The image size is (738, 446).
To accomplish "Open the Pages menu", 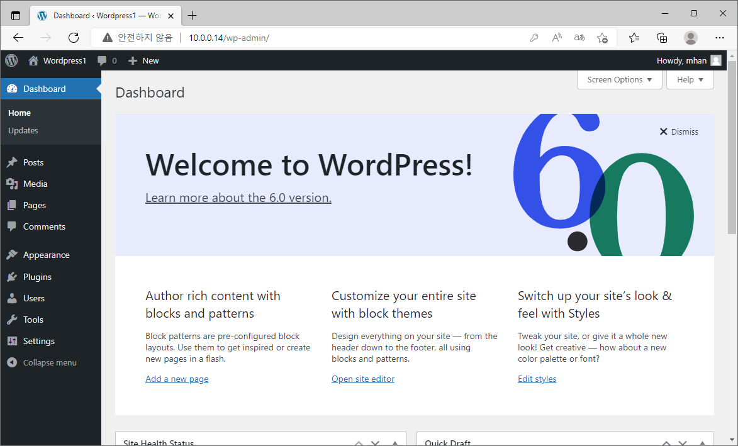I will [51, 205].
